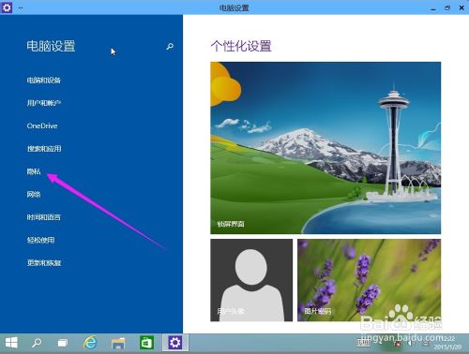Image resolution: width=469 pixels, height=354 pixels.
Task: Maximize the 电脑设置 window
Action: [447, 8]
